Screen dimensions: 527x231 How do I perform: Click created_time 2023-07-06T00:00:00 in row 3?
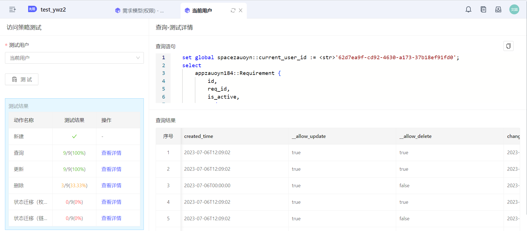[x=207, y=186]
